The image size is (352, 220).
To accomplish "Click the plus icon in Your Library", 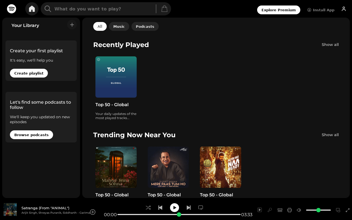I will 72,25.
